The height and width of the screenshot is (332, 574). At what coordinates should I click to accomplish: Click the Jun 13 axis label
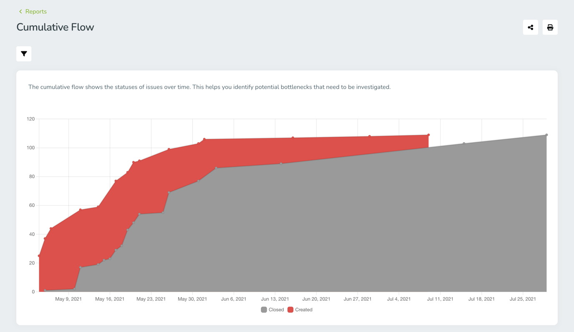275,298
